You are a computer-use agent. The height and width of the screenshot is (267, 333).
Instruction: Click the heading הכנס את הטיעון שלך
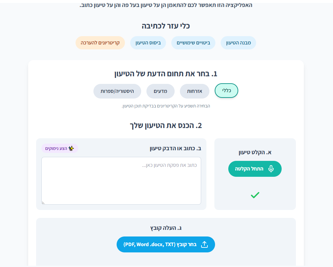coord(166,126)
